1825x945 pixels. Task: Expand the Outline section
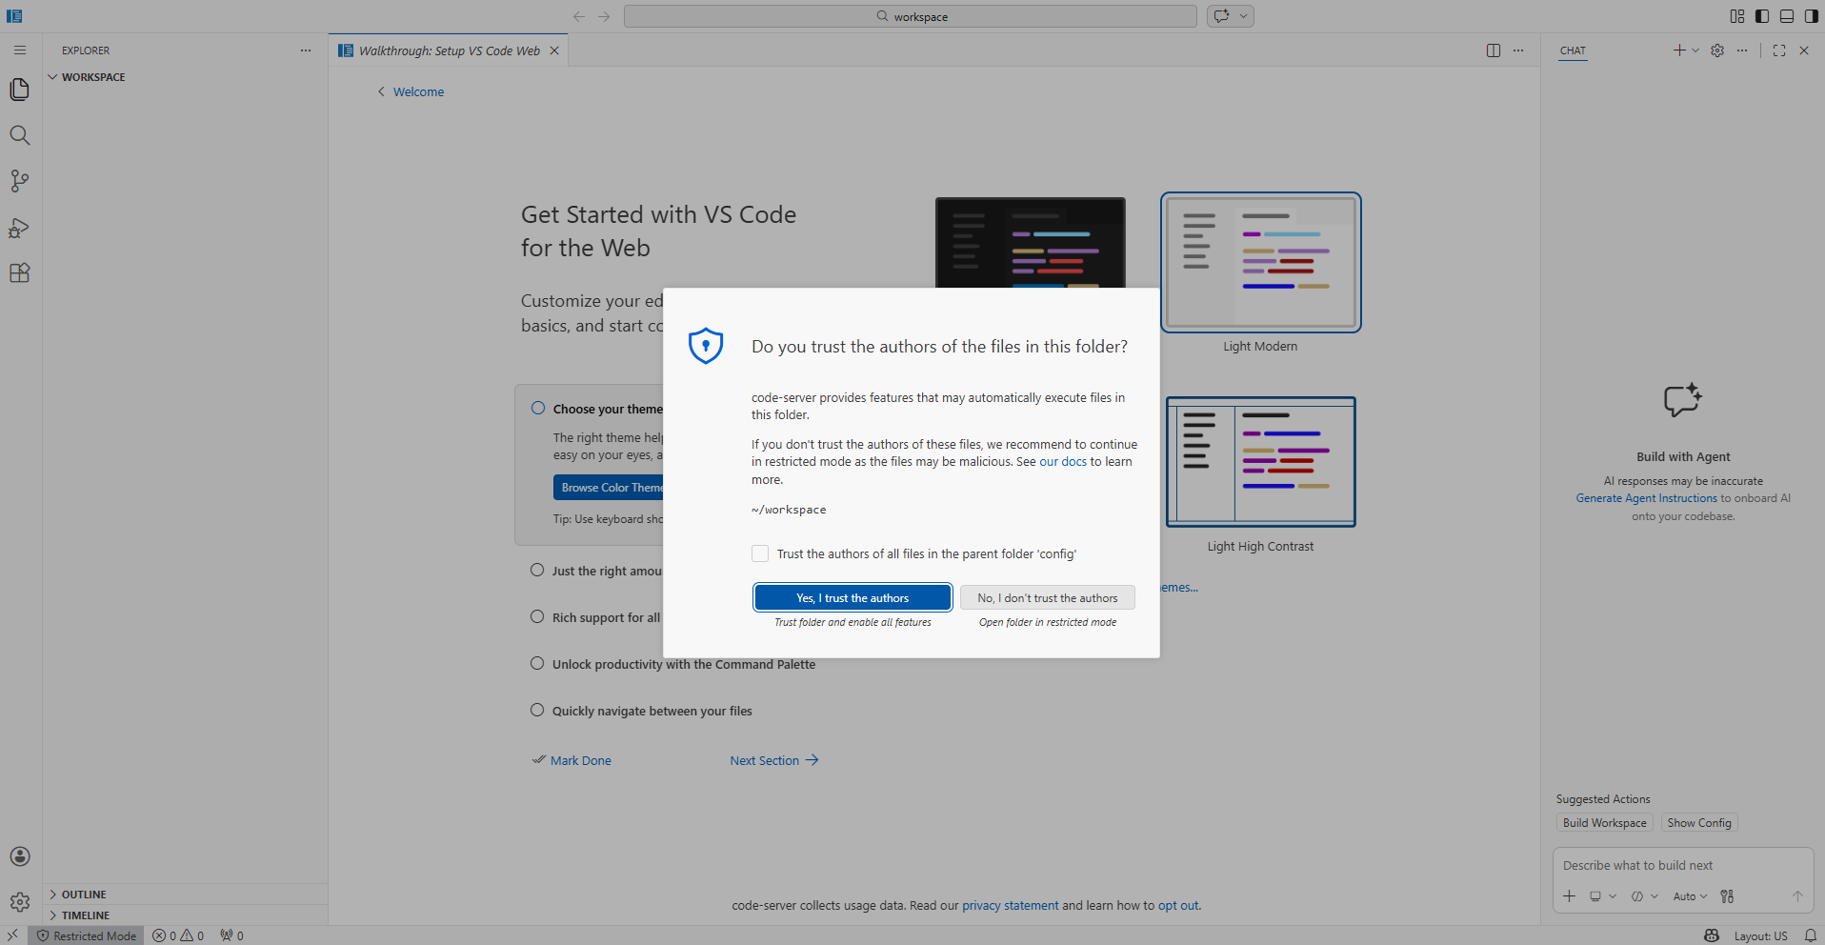pos(84,895)
